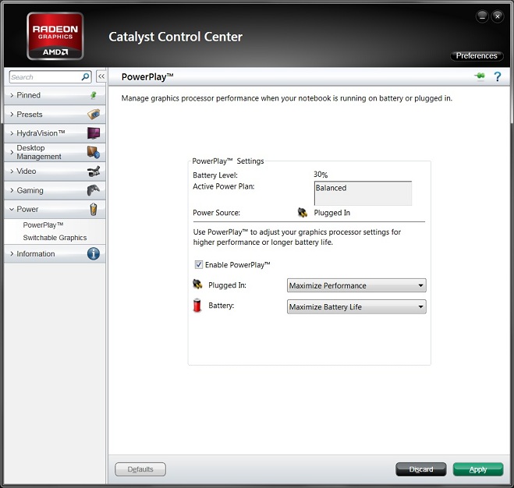Click the search magnifier icon
514x488 pixels.
[85, 77]
